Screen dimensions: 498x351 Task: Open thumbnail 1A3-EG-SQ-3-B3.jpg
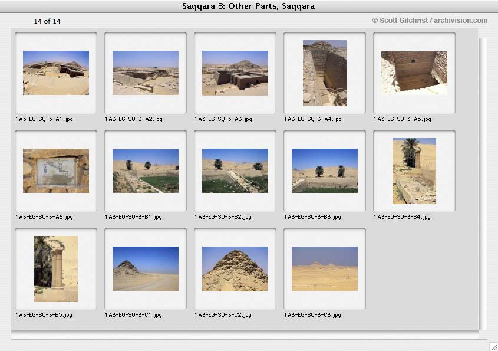click(325, 170)
